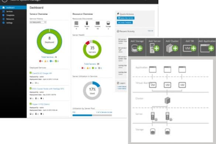Viewport: 216px width, 144px height.
Task: Click the green healthy check icon under Total Services
Action: [56, 61]
